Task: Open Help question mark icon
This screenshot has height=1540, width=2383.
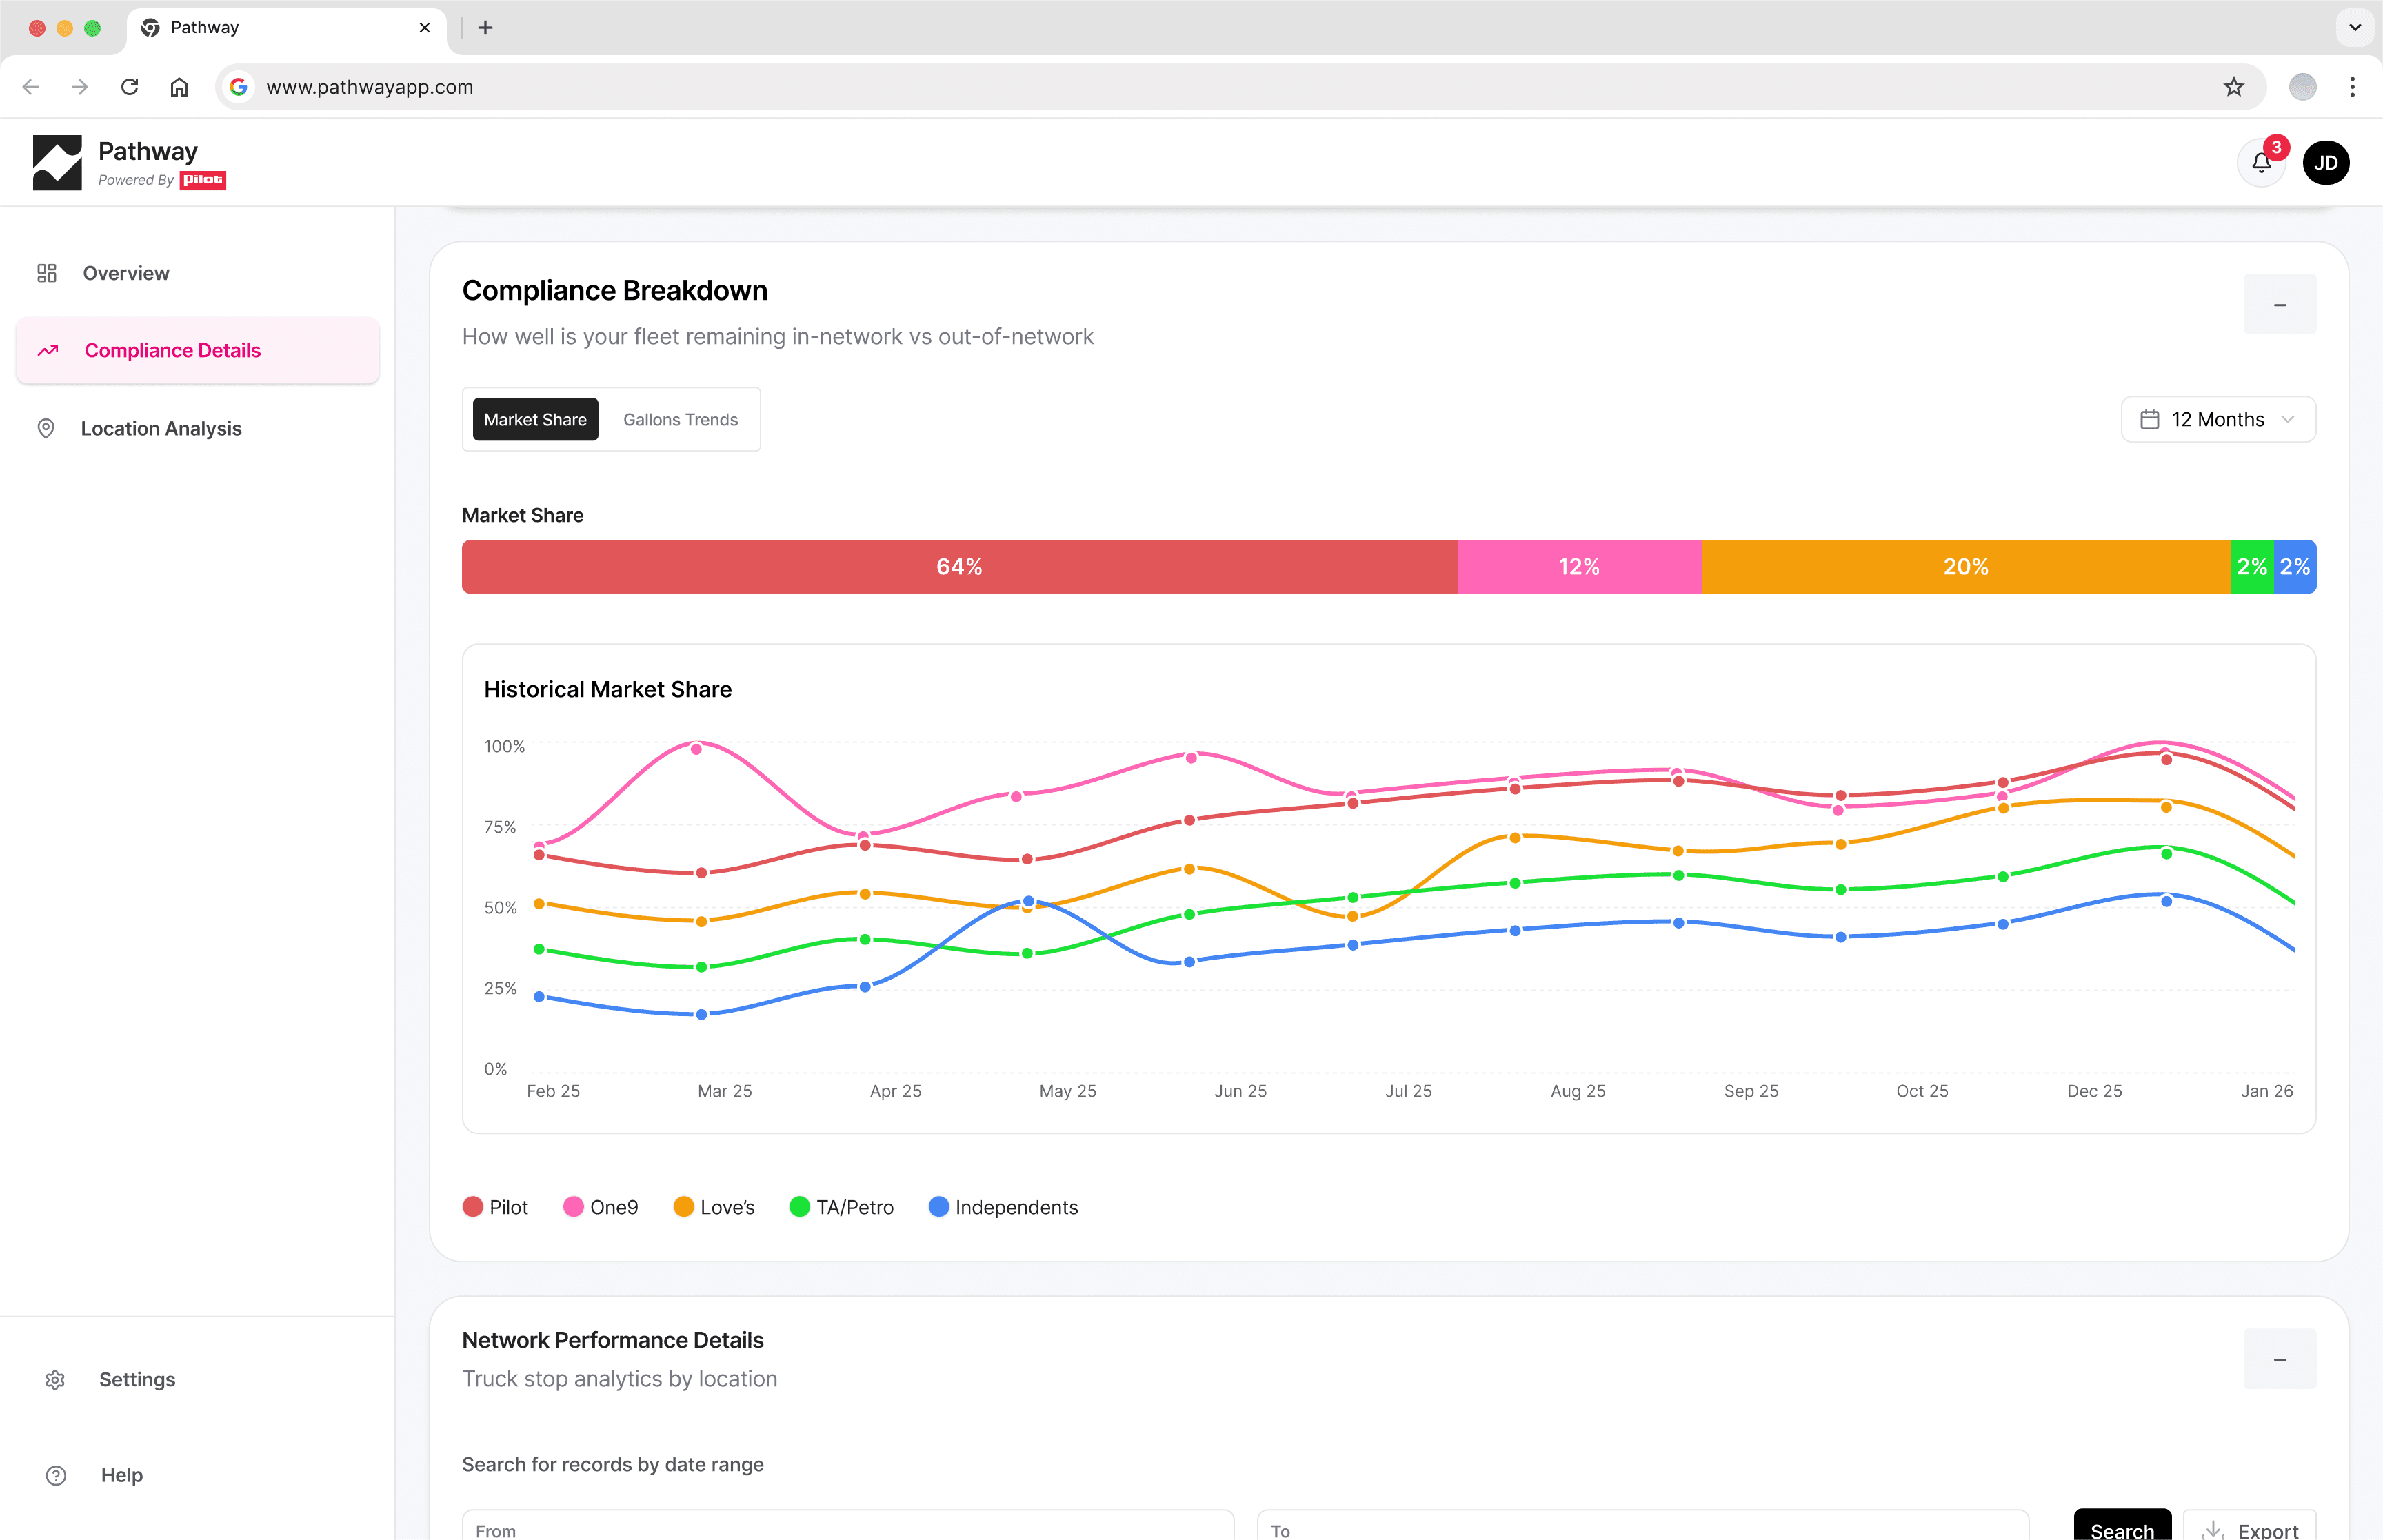Action: (56, 1475)
